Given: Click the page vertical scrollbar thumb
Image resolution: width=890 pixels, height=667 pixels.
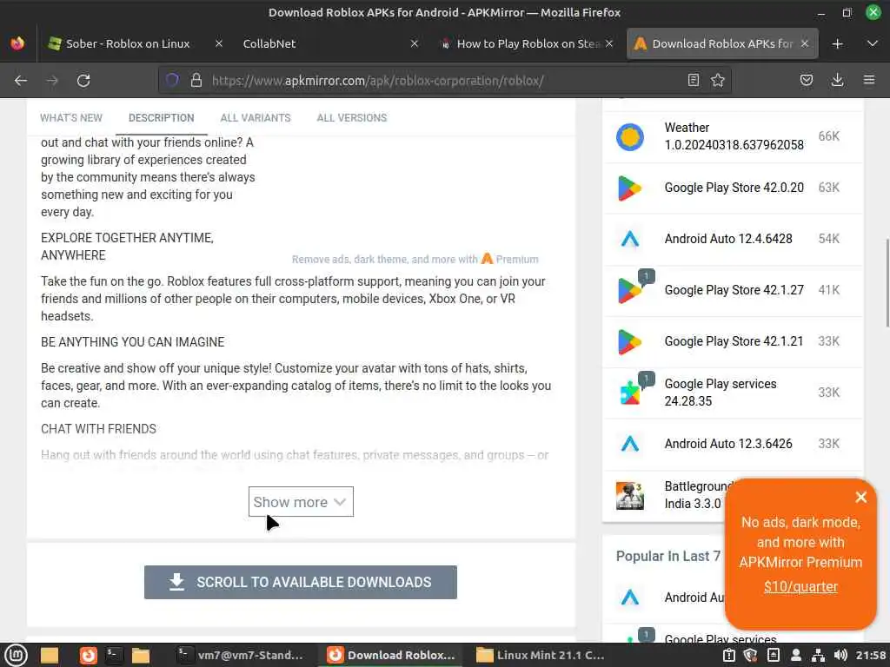Looking at the screenshot, I should [887, 284].
